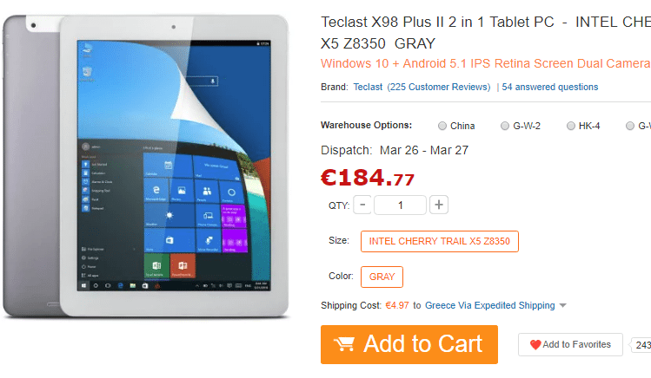Viewport: 651px width, 378px height.
Task: Click the favorites count badge
Action: [641, 345]
